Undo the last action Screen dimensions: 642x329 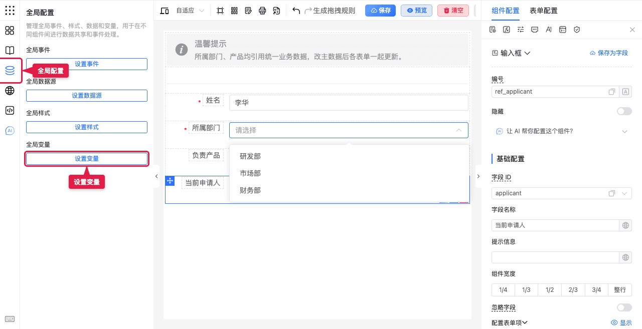pos(296,11)
